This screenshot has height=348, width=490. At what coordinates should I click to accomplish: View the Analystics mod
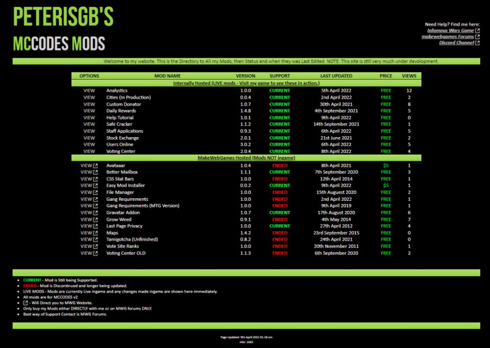pyautogui.click(x=89, y=91)
